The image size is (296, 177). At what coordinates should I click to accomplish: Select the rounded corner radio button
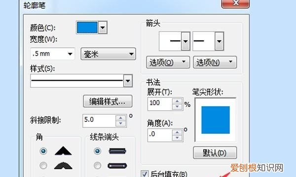coord(43,166)
